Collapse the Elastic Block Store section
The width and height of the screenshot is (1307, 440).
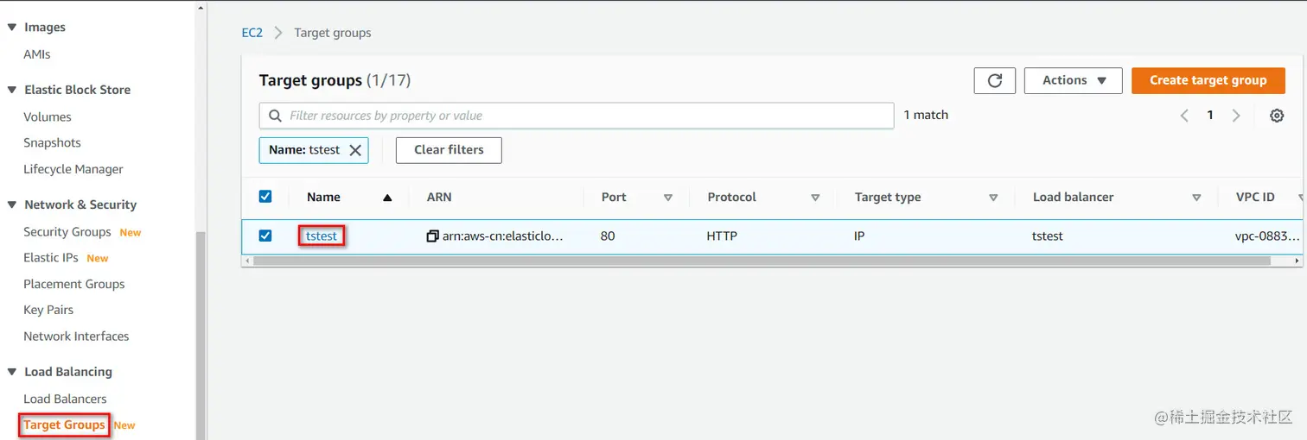[12, 90]
